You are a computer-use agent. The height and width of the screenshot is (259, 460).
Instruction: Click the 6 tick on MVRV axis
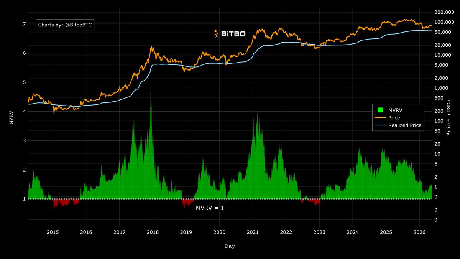24,53
